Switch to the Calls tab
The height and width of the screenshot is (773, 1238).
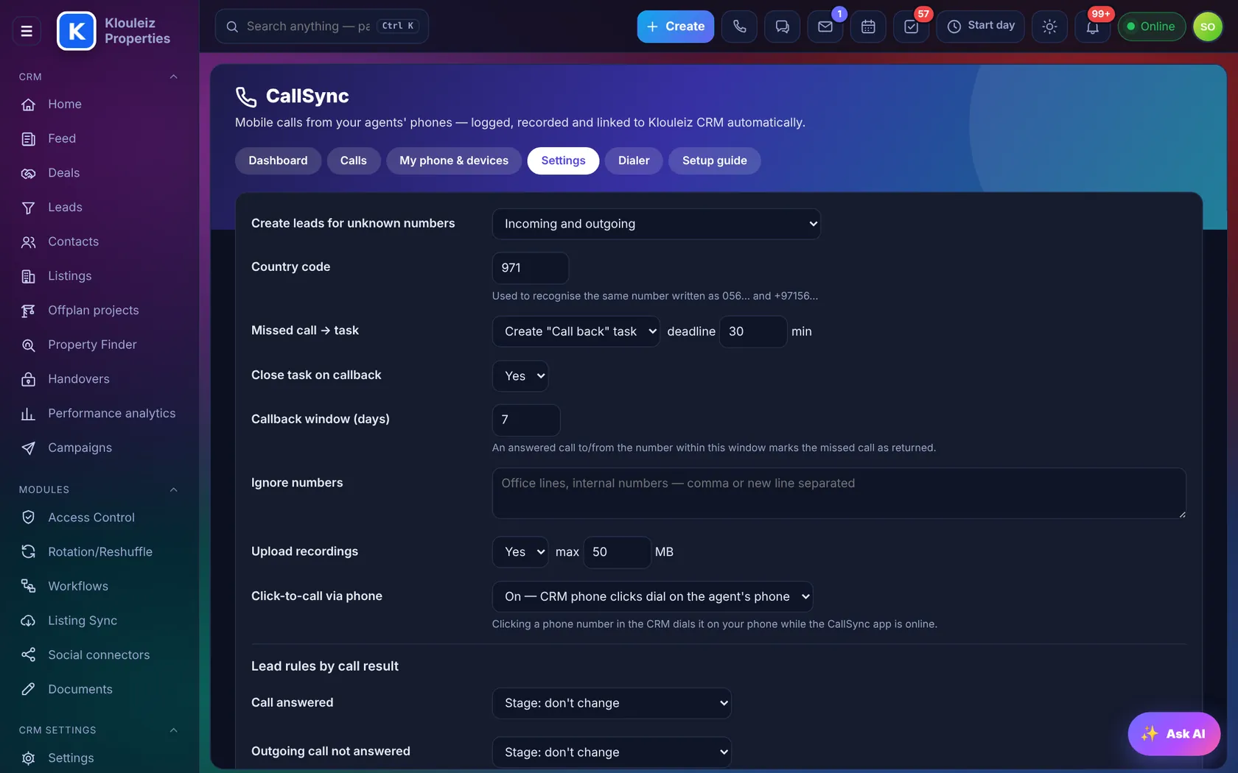click(x=353, y=160)
